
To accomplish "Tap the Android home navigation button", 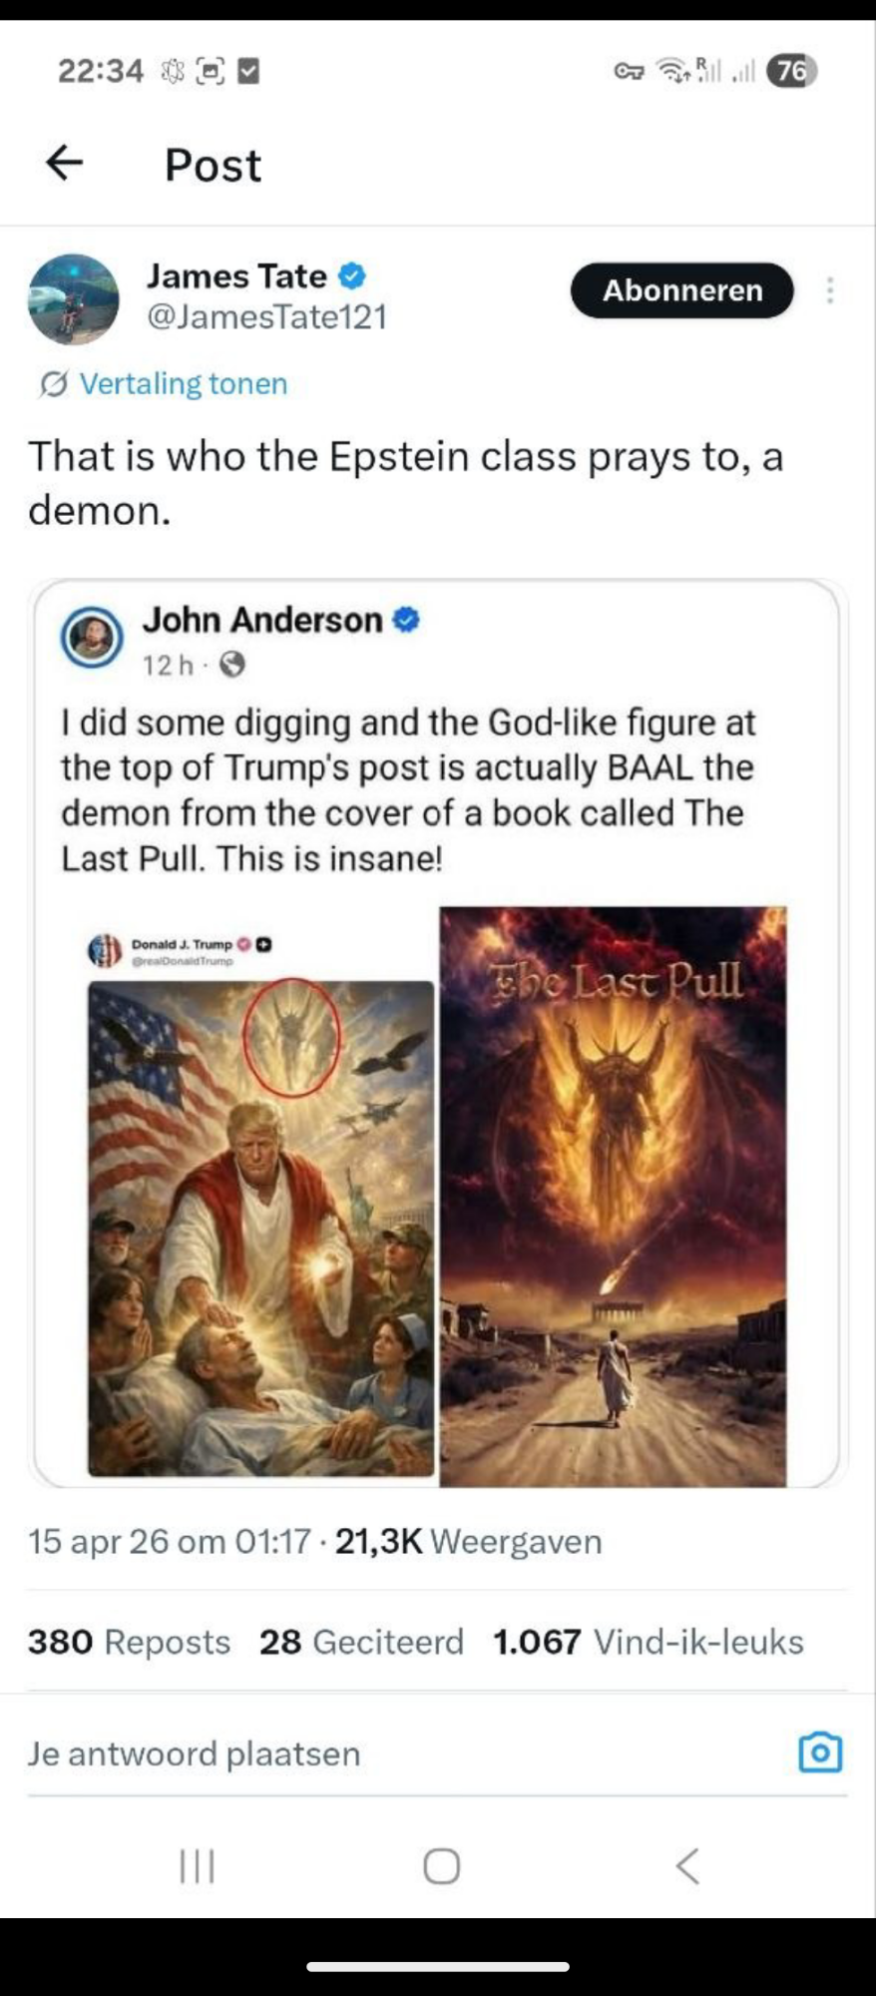I will (441, 1865).
